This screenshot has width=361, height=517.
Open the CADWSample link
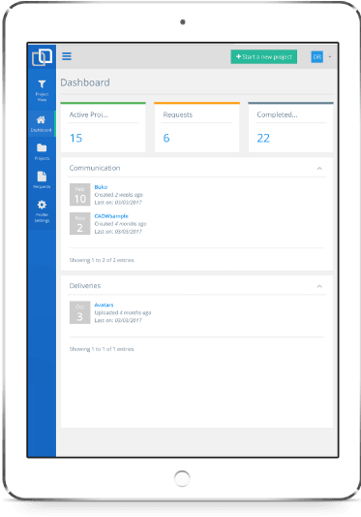click(111, 216)
